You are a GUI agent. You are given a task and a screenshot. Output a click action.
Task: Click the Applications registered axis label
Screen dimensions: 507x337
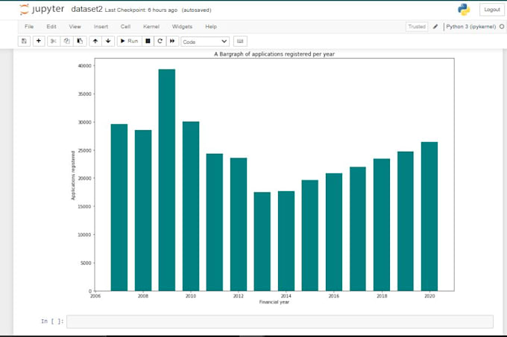pos(73,176)
